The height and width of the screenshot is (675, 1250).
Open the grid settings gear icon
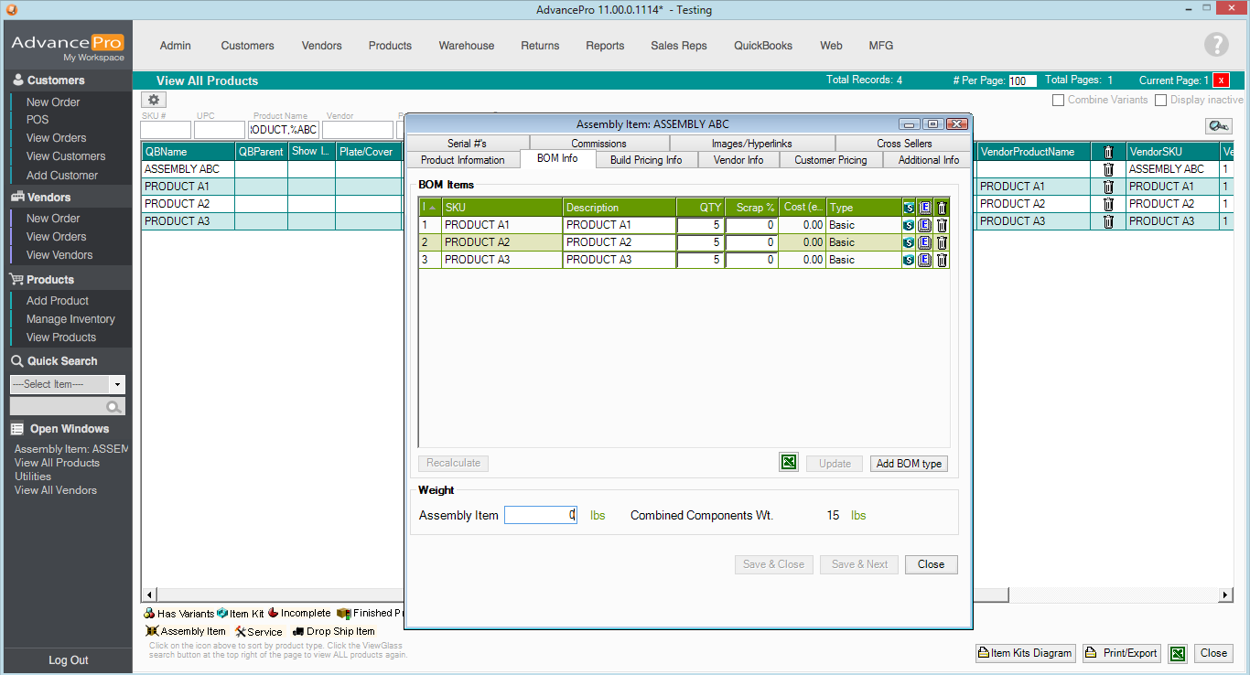pyautogui.click(x=153, y=100)
